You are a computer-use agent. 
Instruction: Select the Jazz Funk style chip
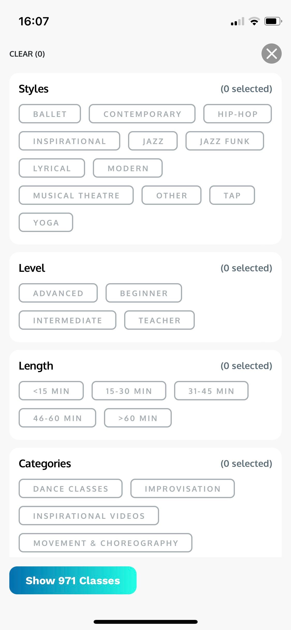point(225,141)
